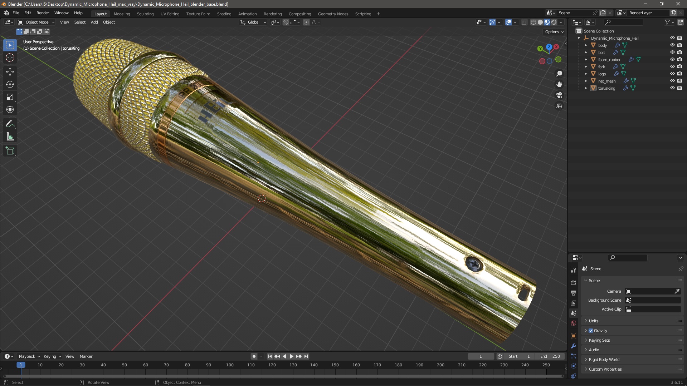Image resolution: width=687 pixels, height=386 pixels.
Task: Toggle X-ray mode in the viewport header
Action: click(x=524, y=22)
